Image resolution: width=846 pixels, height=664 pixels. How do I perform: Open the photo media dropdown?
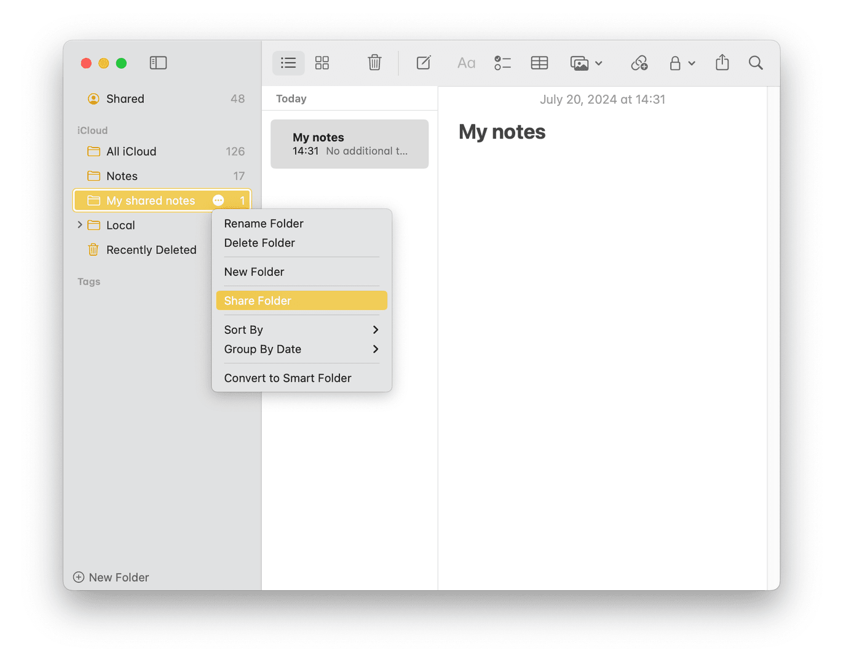coord(586,63)
